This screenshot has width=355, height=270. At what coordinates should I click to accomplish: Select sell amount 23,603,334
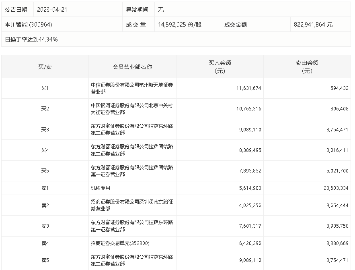(x=336, y=188)
